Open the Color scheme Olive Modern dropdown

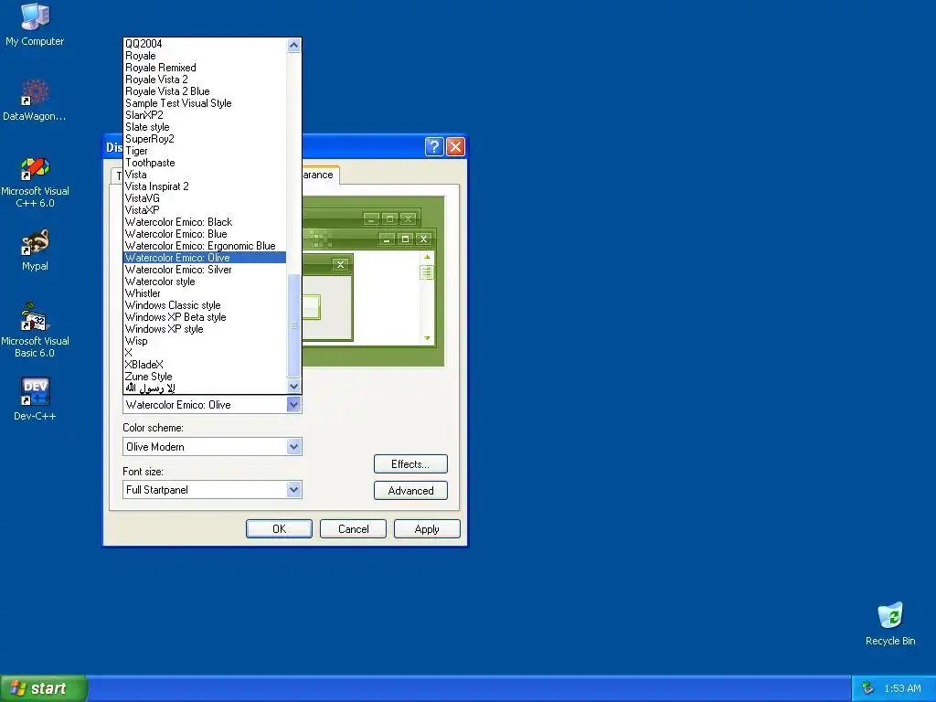coord(293,446)
